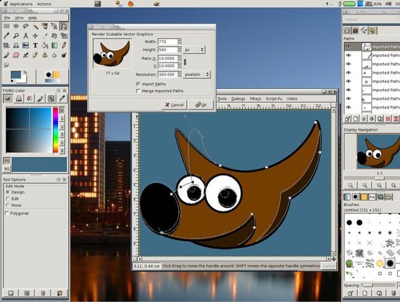Click the Height spinner arrows
Screen dimensions: 400x302
tap(180, 50)
